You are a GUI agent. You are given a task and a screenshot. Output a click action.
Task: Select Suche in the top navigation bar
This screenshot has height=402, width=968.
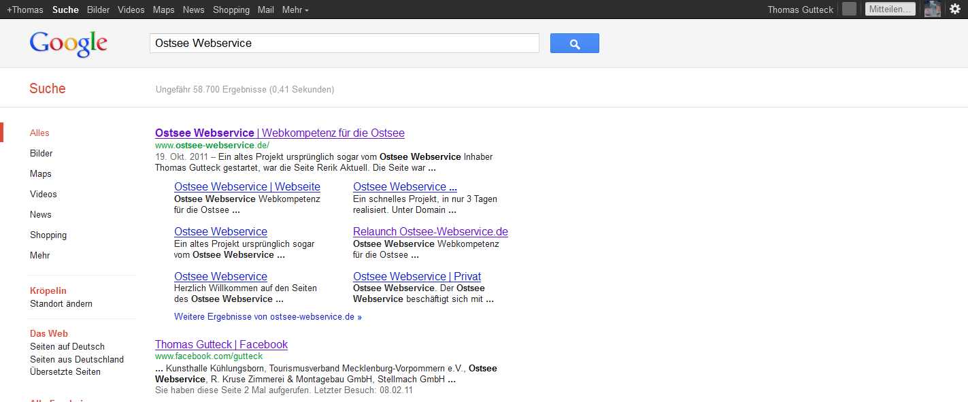(x=65, y=10)
